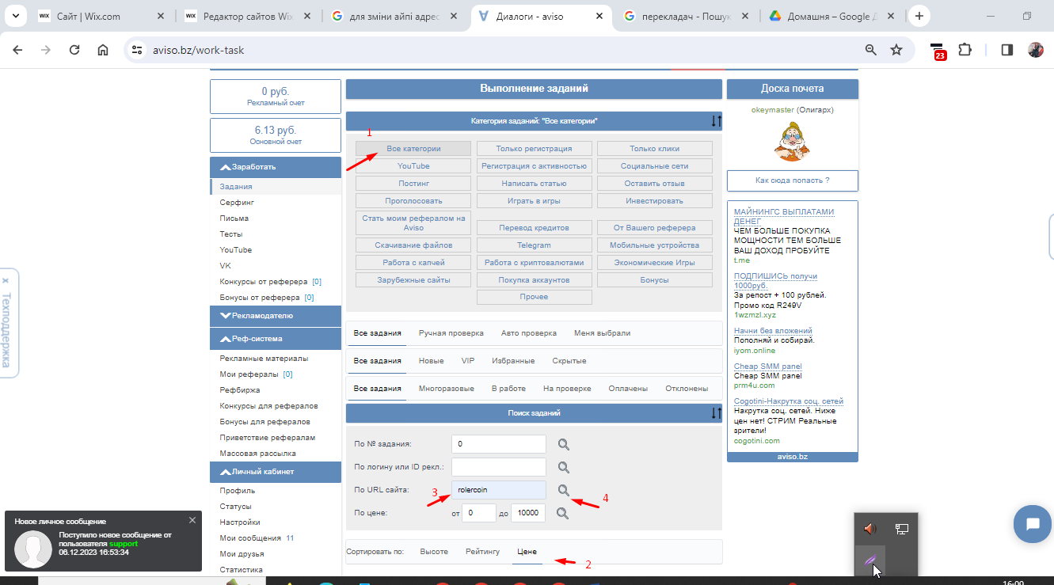Sort tasks by Цене

pyautogui.click(x=527, y=552)
